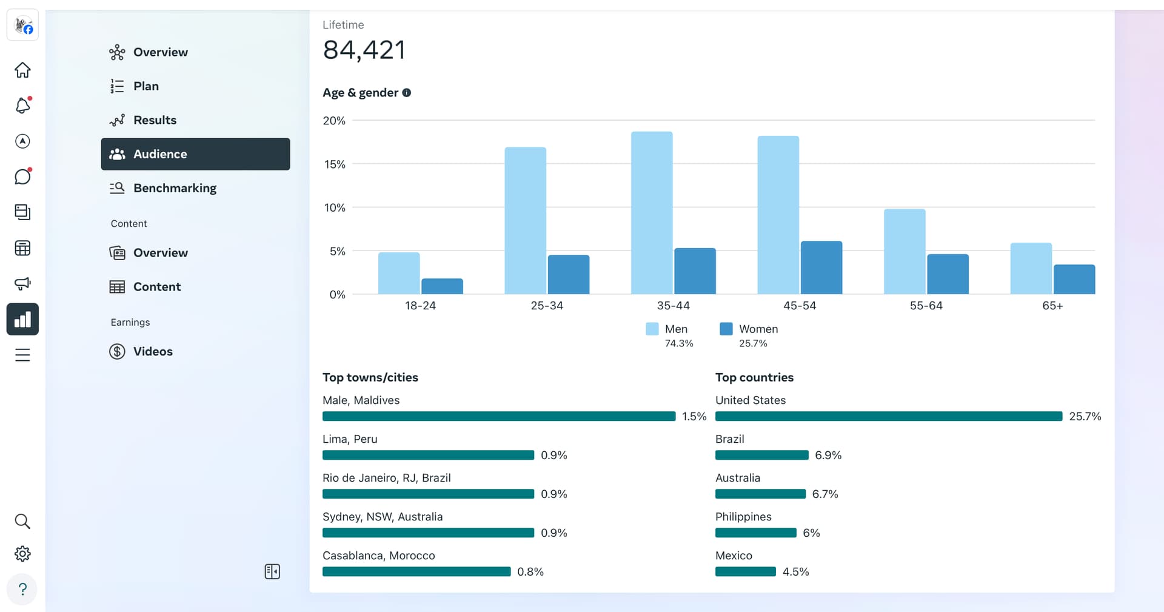Open the Benchmarking section

(x=175, y=188)
